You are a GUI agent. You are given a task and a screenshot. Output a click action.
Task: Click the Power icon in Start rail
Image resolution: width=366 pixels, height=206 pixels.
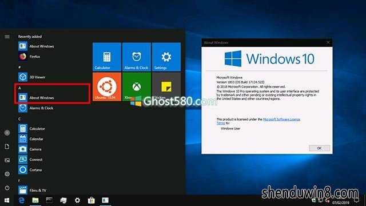[7, 188]
